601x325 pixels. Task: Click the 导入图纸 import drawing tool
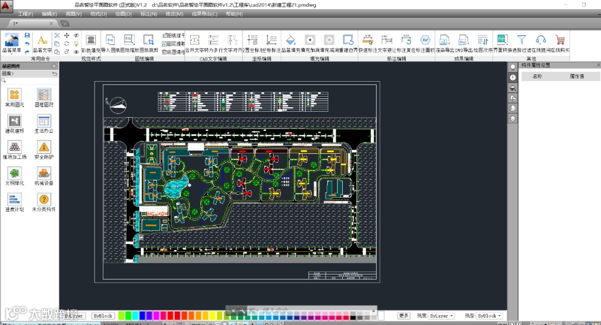110,40
